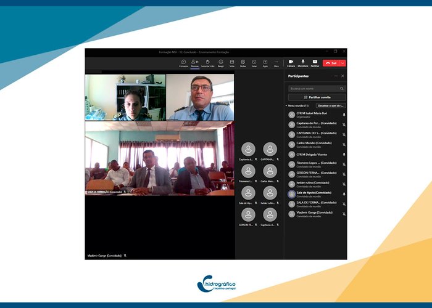Viewport: 432px width, 308px height.
Task: Toggle the Câmara camera on or off
Action: 291,62
